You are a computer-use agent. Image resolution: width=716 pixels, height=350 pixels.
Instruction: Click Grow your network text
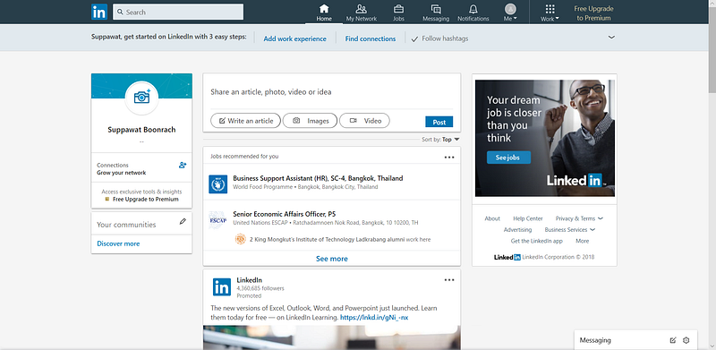pos(122,173)
